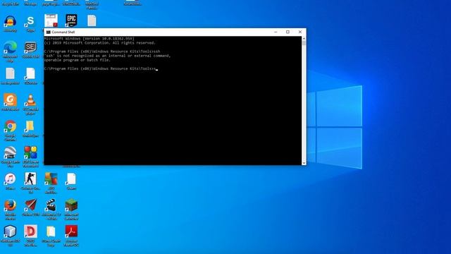Image resolution: width=451 pixels, height=254 pixels.
Task: Minimize the Command Shell window
Action: tap(276, 32)
